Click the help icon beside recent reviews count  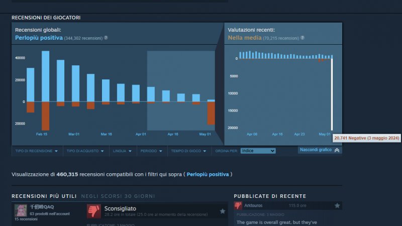(x=303, y=38)
